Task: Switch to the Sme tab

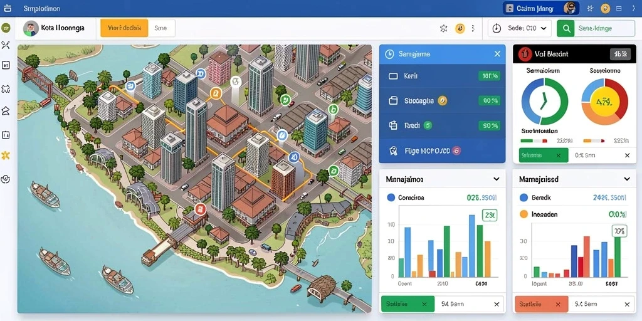Action: pyautogui.click(x=161, y=28)
